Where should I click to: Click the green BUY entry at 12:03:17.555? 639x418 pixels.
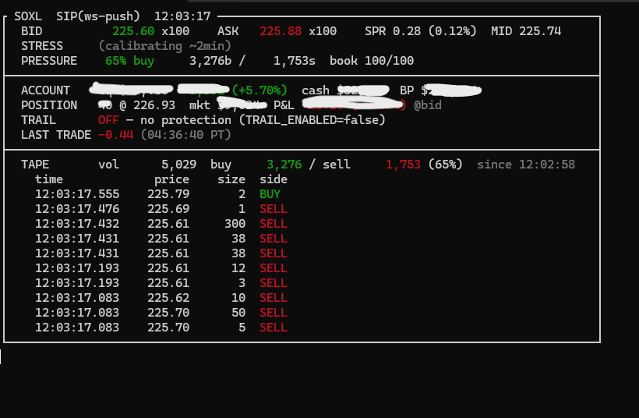[270, 194]
